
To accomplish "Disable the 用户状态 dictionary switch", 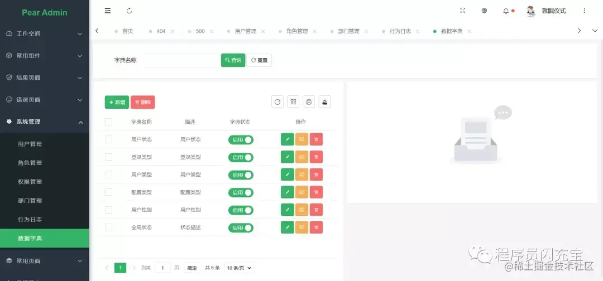I will (241, 140).
